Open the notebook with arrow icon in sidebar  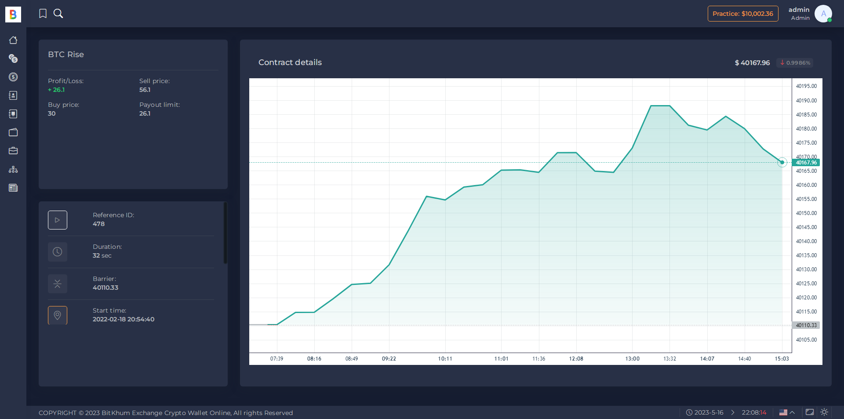coord(13,95)
